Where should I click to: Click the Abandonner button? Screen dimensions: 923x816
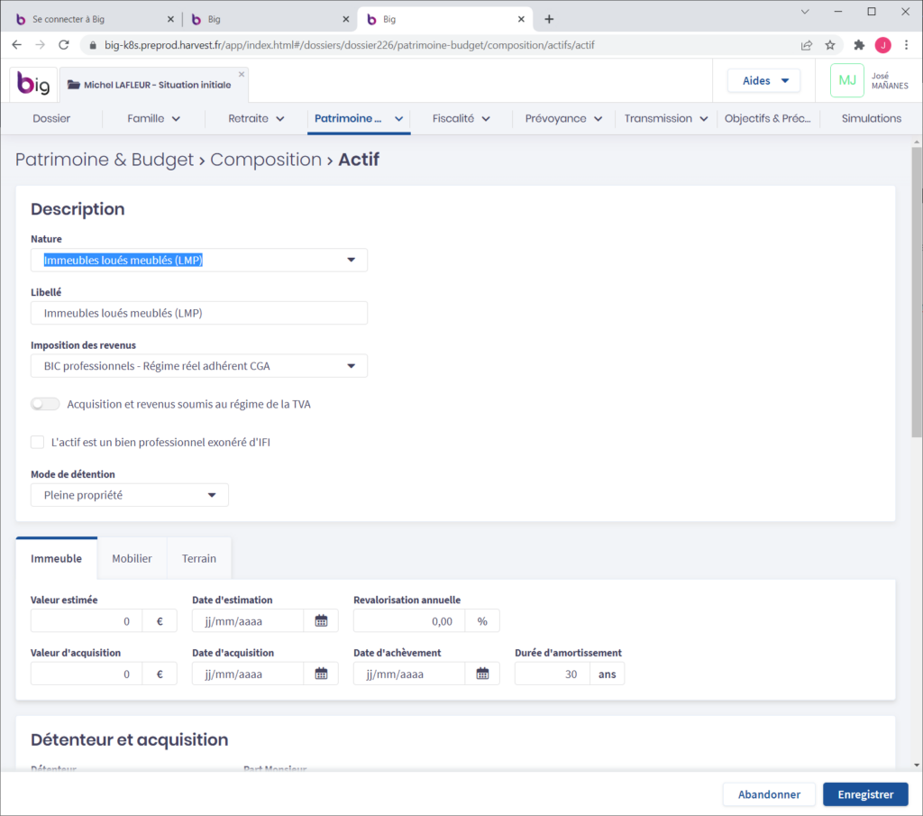pyautogui.click(x=769, y=794)
